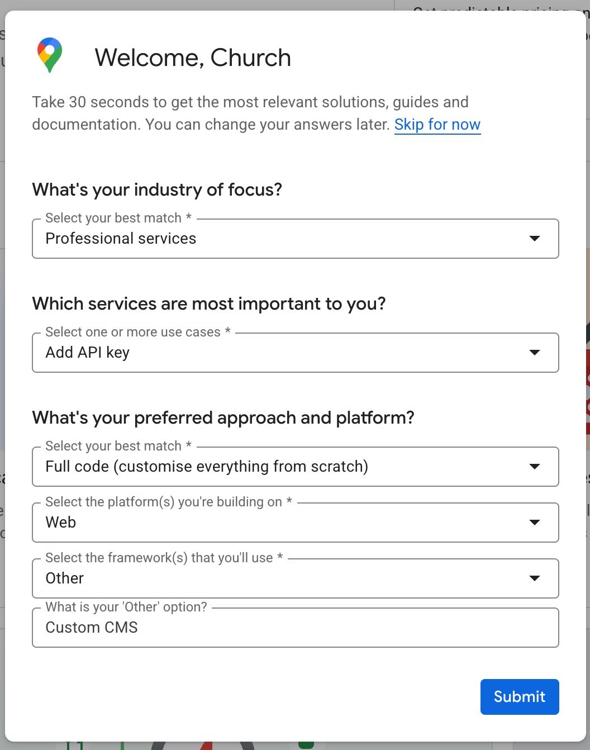This screenshot has width=590, height=750.
Task: Click the Skip for now link
Action: (x=437, y=125)
